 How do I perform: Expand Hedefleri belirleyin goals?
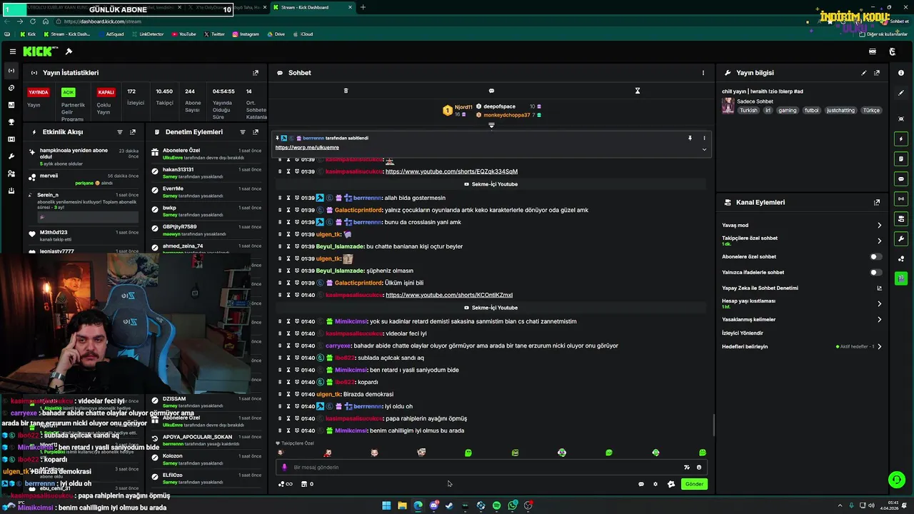coord(879,347)
